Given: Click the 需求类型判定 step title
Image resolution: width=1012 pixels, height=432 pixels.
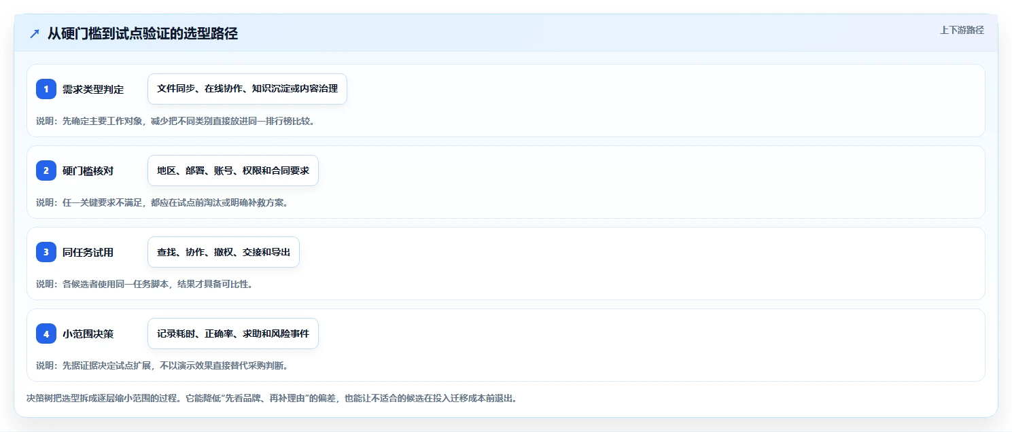Looking at the screenshot, I should click(x=93, y=89).
